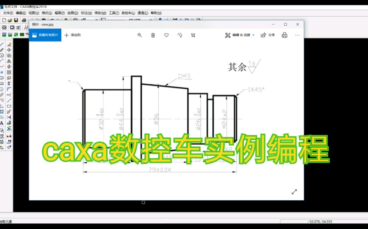Click the Save floppy disk icon in CAXA
The image size is (368, 229).
pyautogui.click(x=16, y=20)
